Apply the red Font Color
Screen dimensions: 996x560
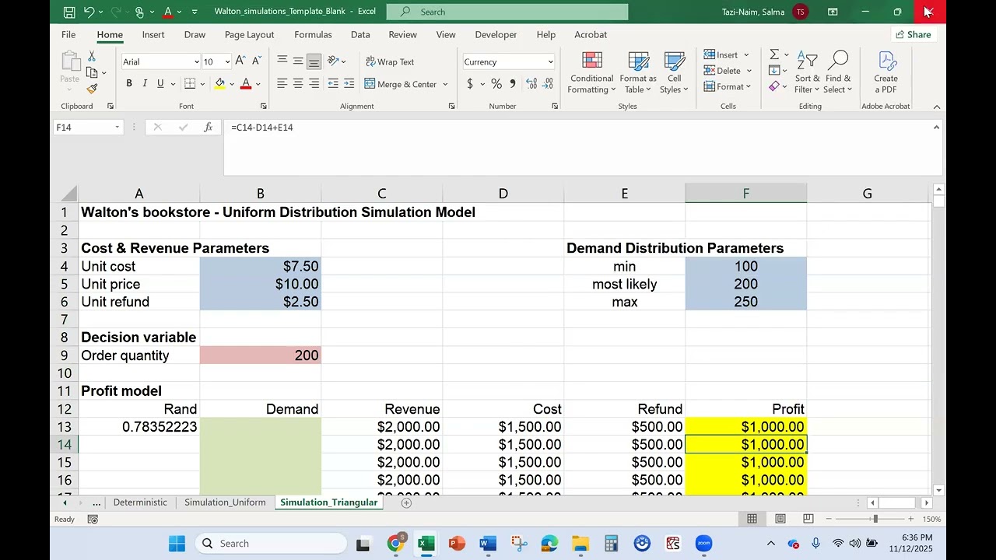click(246, 83)
